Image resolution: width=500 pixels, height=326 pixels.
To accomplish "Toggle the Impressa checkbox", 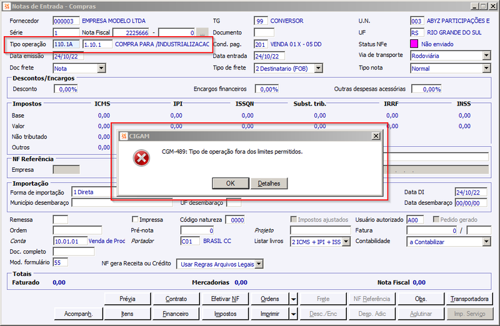I will (x=135, y=219).
